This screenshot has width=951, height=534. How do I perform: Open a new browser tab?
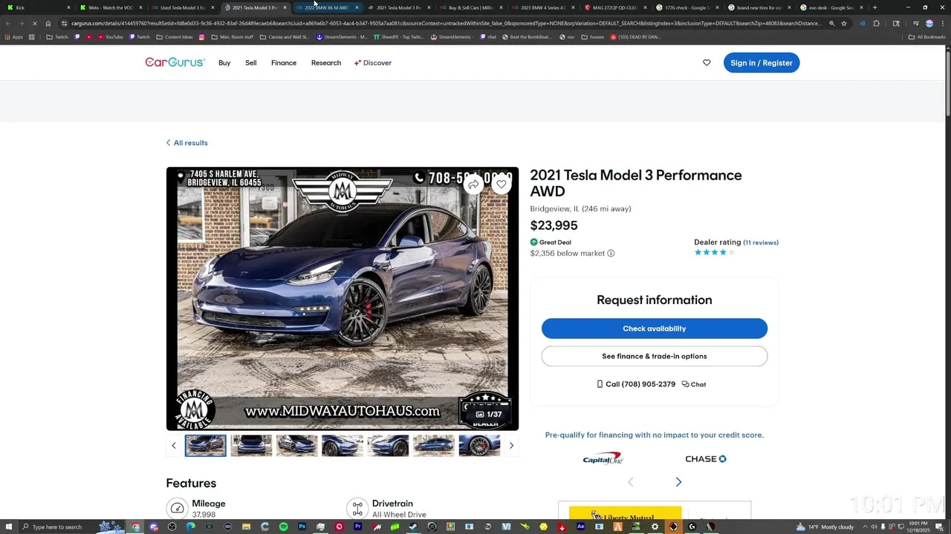coord(874,7)
